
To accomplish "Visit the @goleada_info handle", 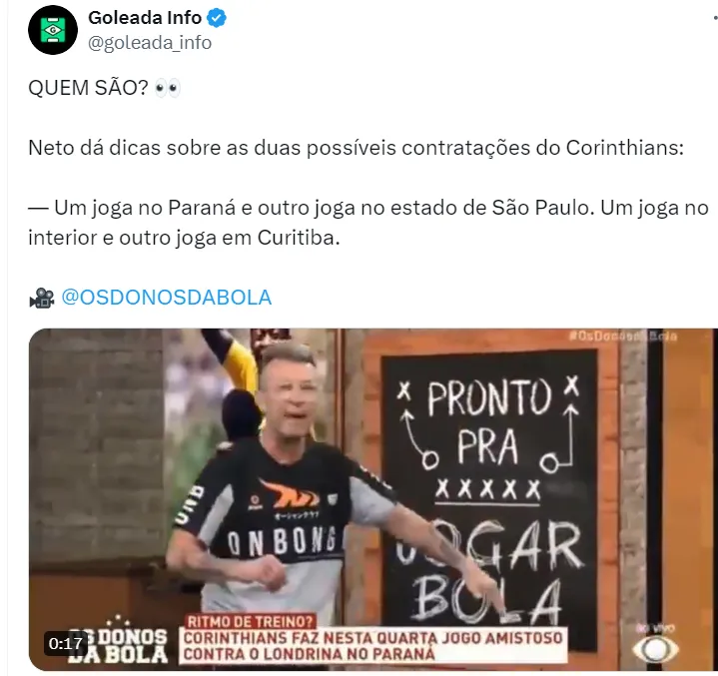I will click(150, 43).
